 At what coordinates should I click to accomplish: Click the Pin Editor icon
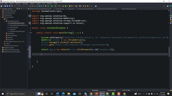point(96,6)
